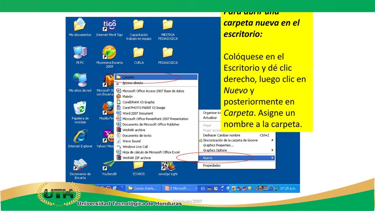Open Capacitación trabajo en equipo folder
375x211 pixels.
click(x=139, y=29)
